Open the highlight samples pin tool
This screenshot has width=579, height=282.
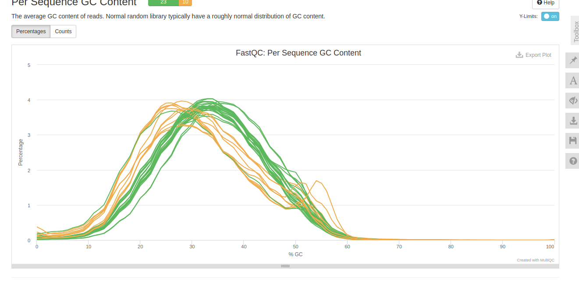572,60
